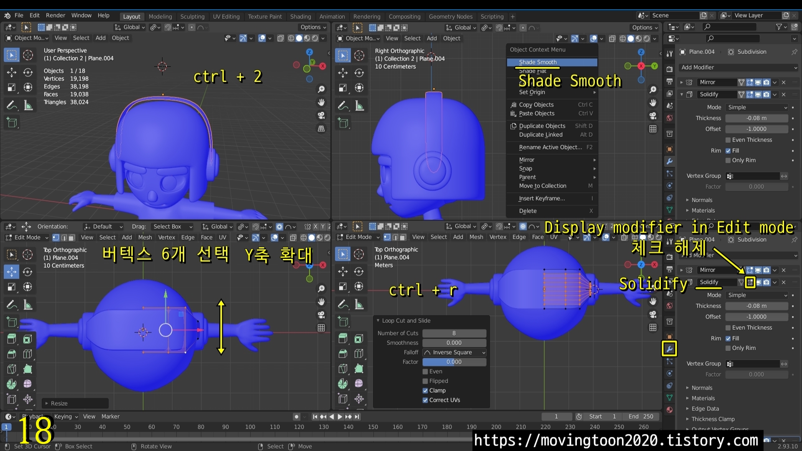Toggle Solidify Edit Mode display in lower Properties editor
This screenshot has height=451, width=802.
click(x=750, y=283)
